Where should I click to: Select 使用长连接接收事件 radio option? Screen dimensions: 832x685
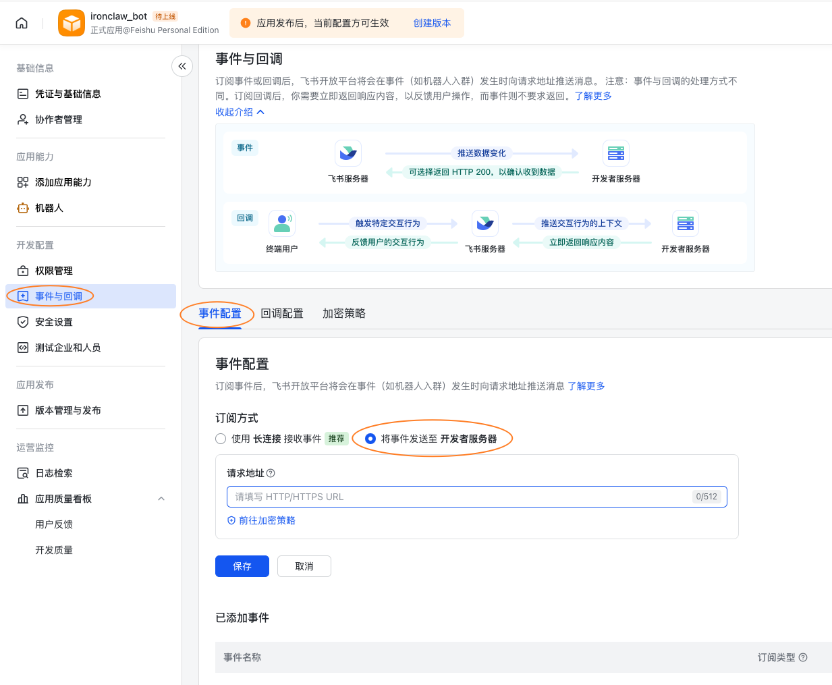coord(221,439)
